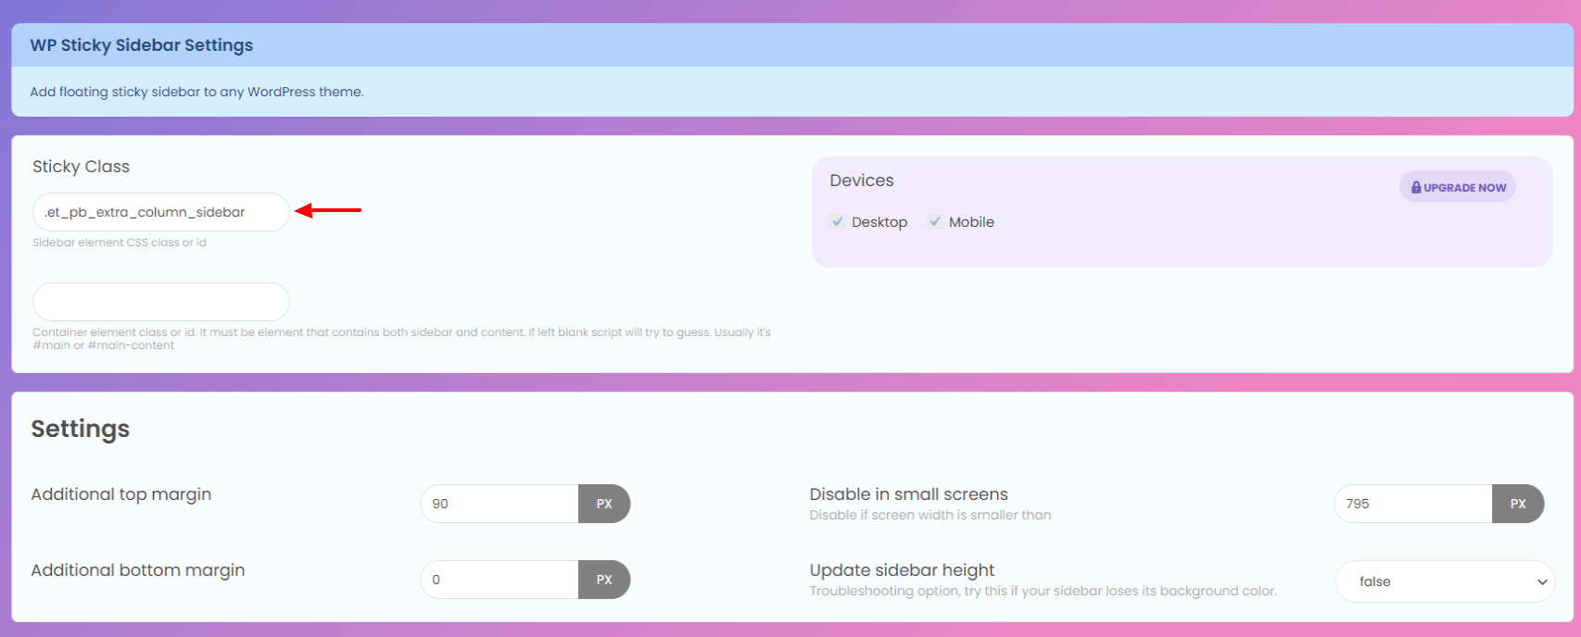Click the 'Mobile' checkbox label text
Image resolution: width=1581 pixels, height=637 pixels.
[x=971, y=222]
